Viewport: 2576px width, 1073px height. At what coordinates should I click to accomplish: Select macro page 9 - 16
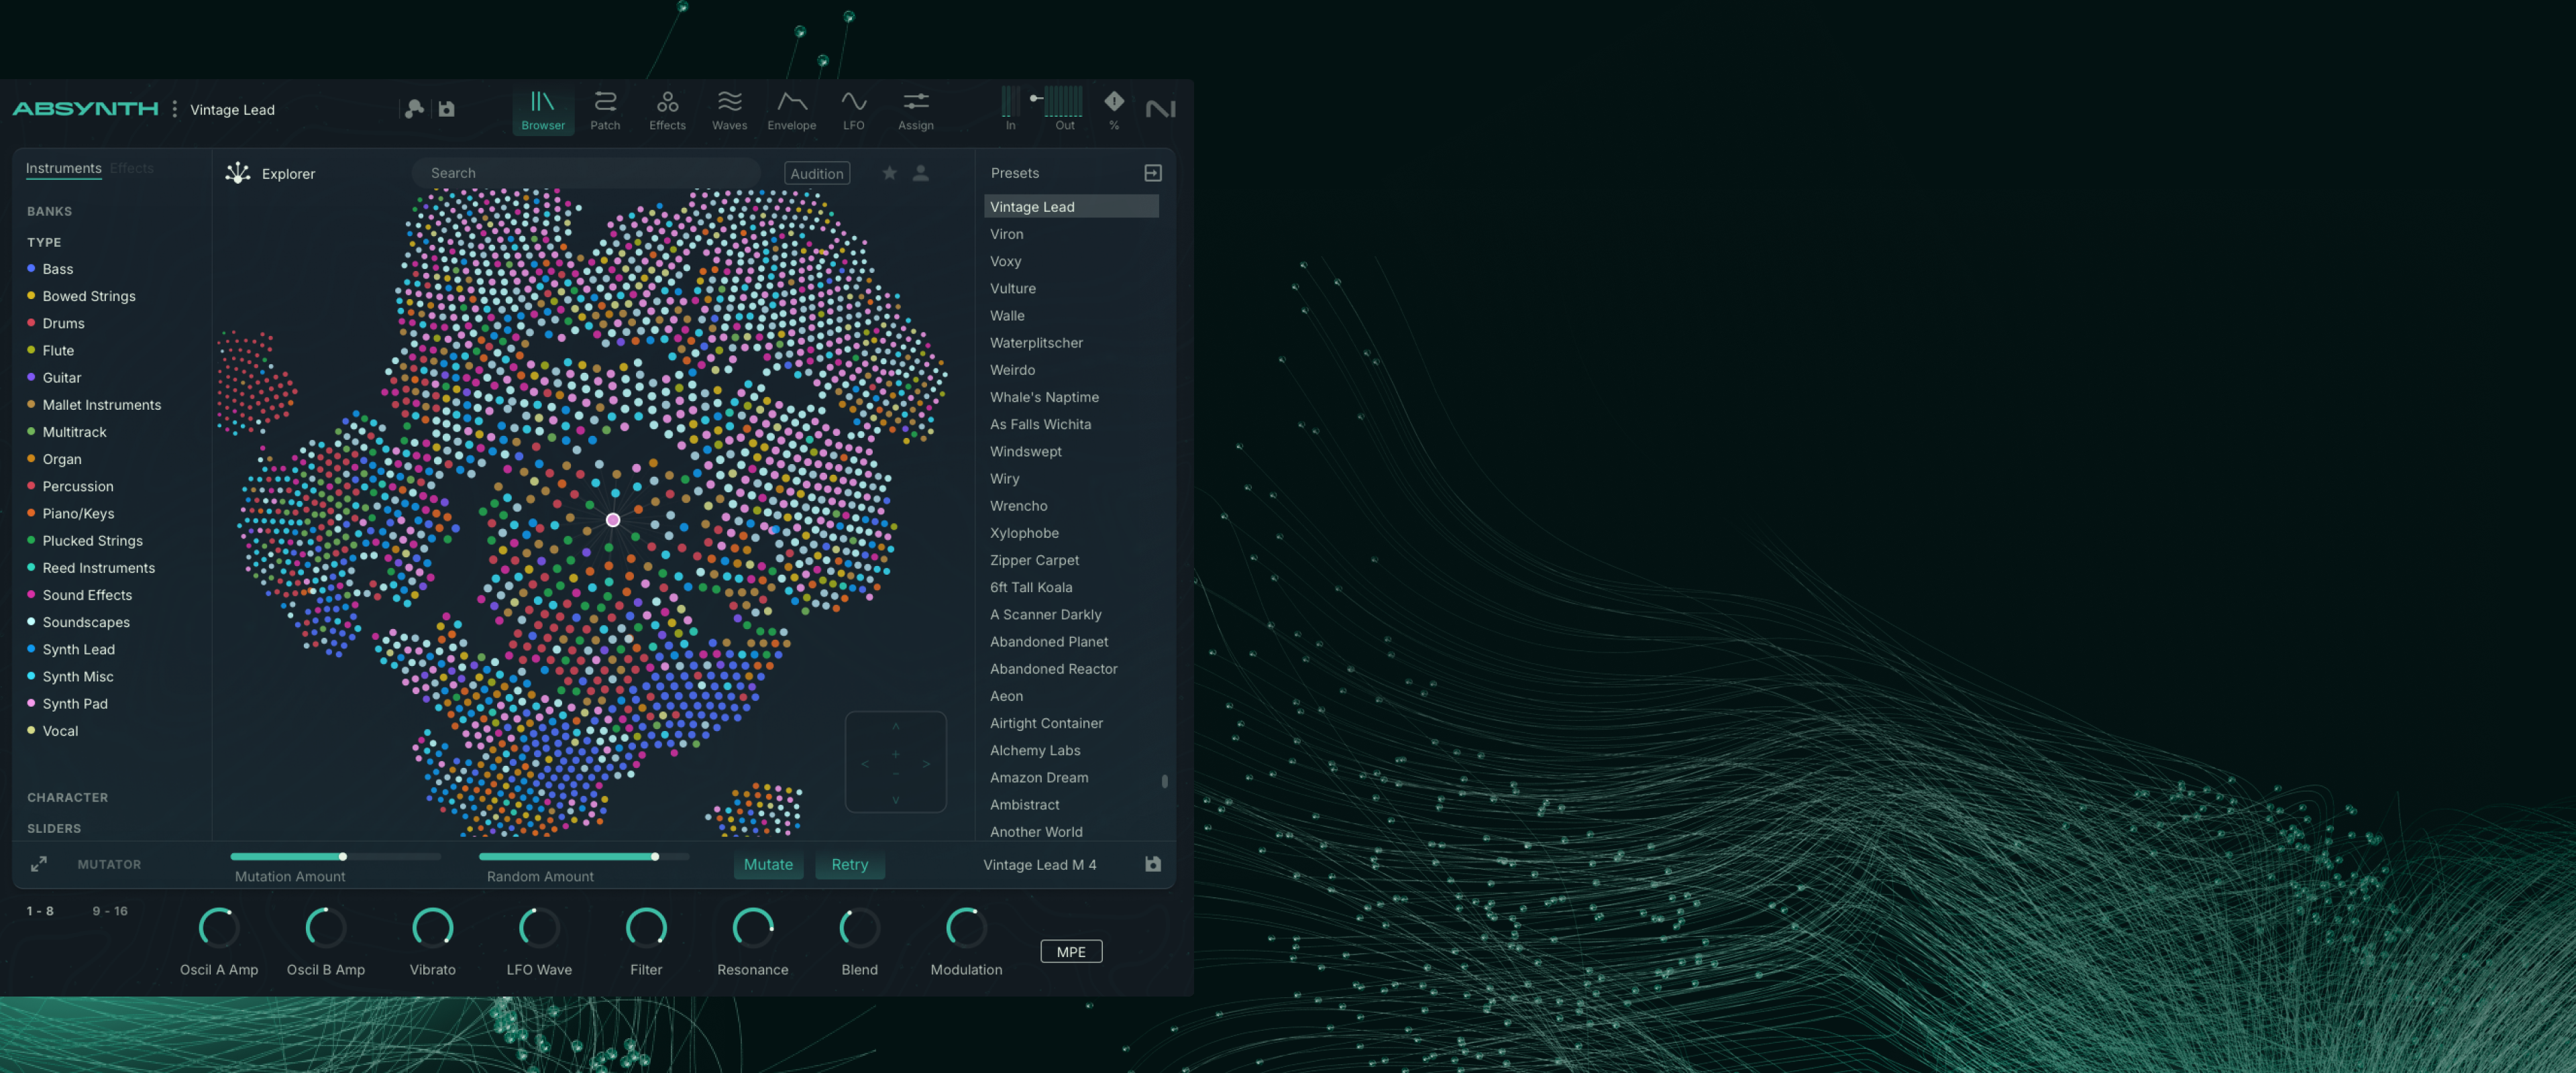[110, 911]
